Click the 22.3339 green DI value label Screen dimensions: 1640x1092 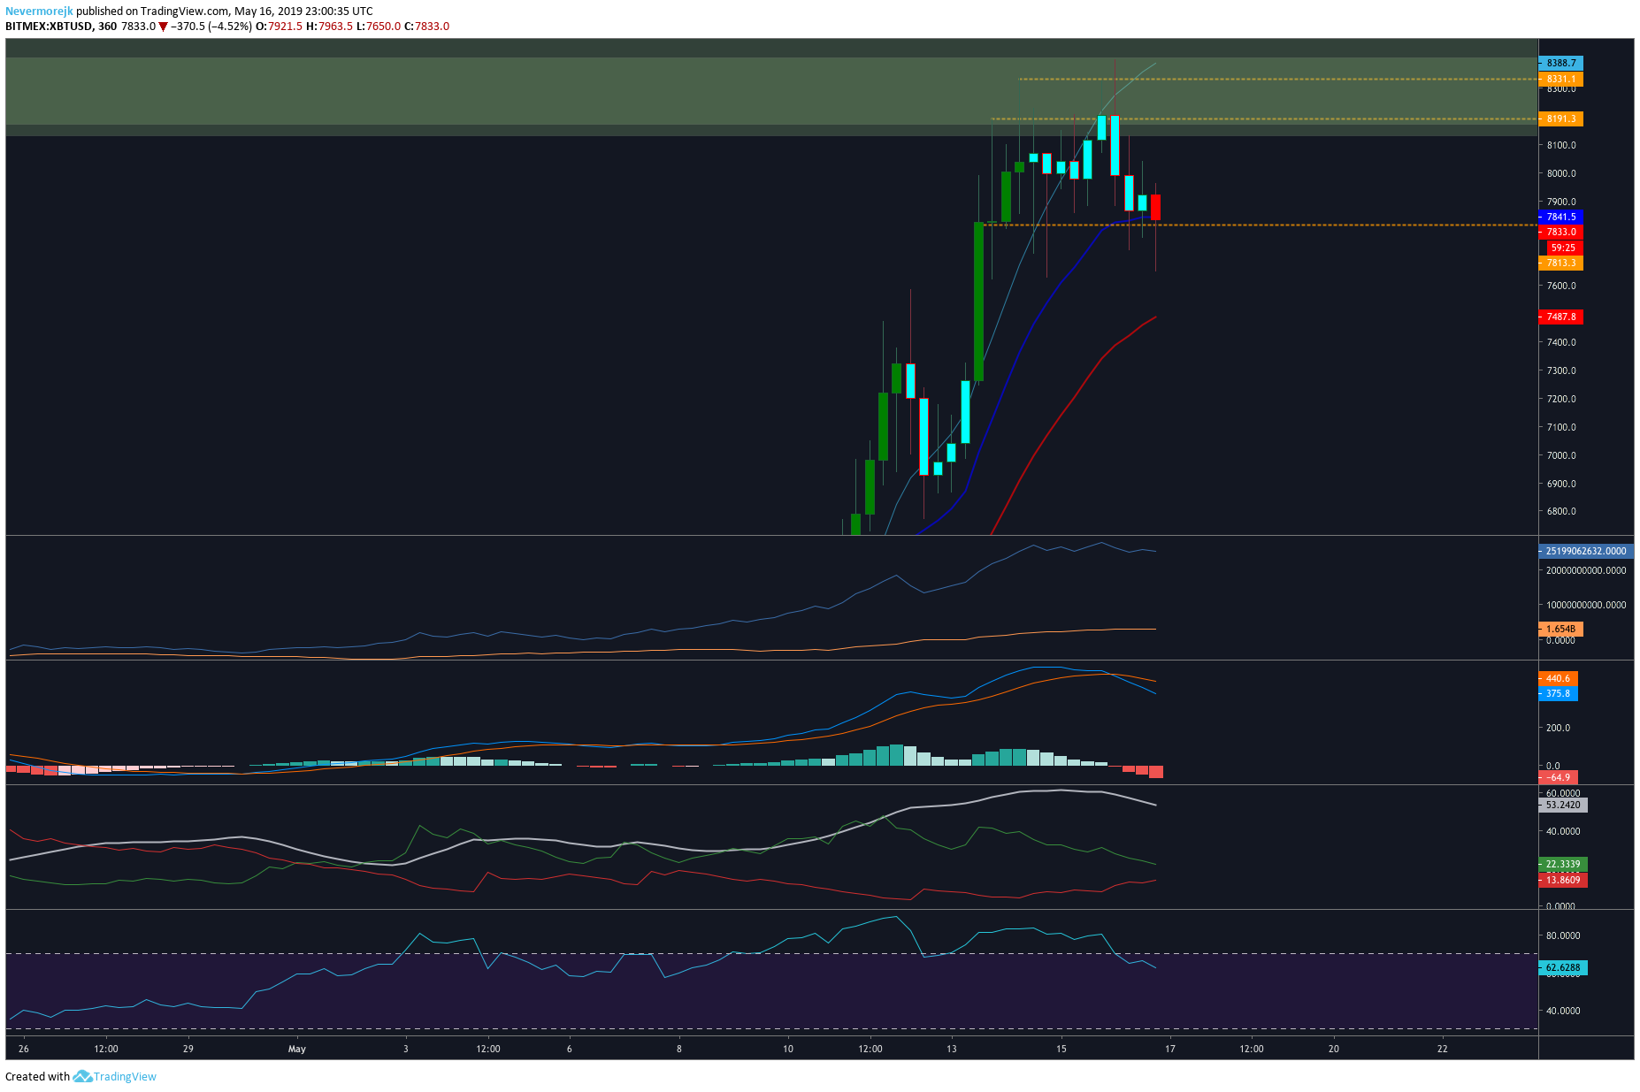pos(1564,865)
